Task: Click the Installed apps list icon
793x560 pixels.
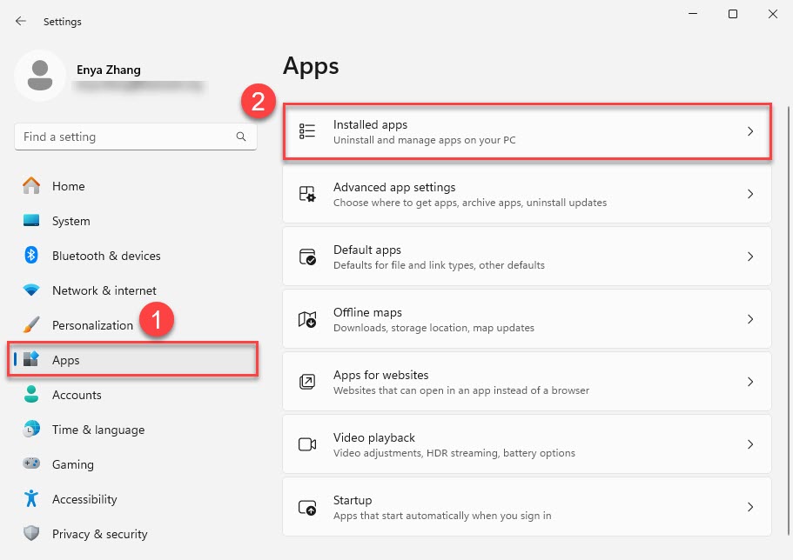Action: point(307,131)
